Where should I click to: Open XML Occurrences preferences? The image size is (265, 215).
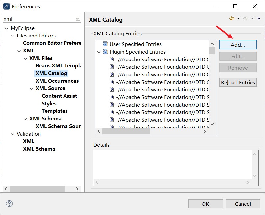click(57, 81)
